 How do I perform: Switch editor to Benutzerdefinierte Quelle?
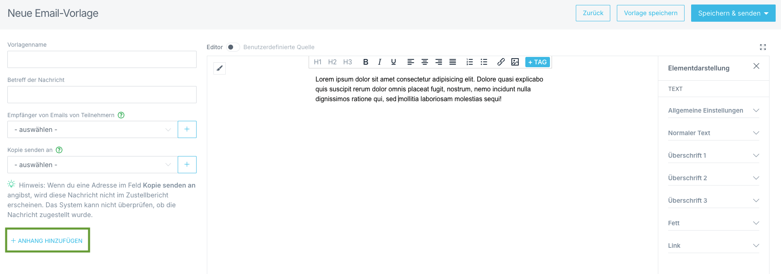[233, 47]
